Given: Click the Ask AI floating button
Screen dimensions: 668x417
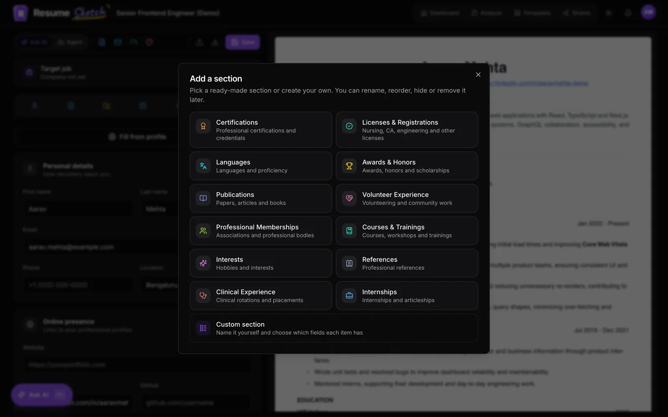Looking at the screenshot, I should click(x=42, y=395).
